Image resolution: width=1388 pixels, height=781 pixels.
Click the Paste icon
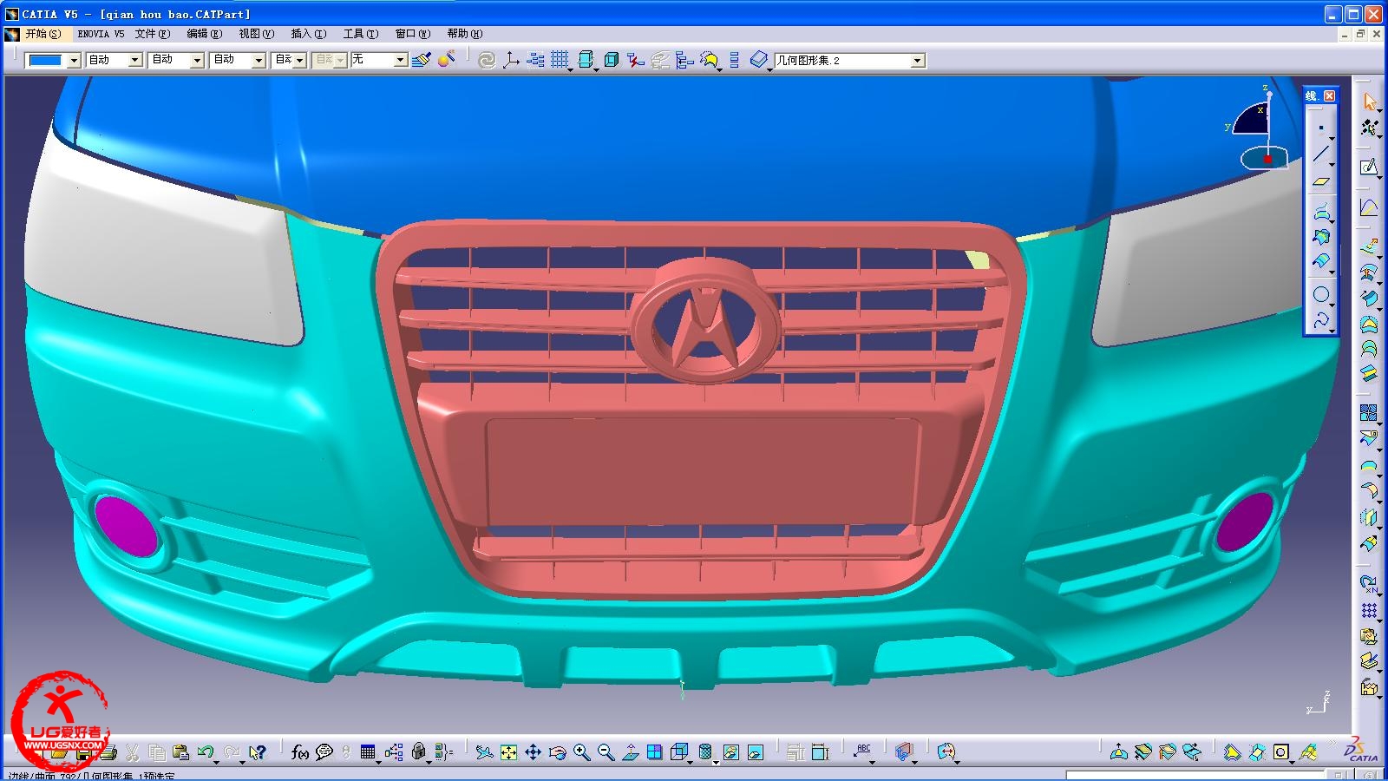180,752
